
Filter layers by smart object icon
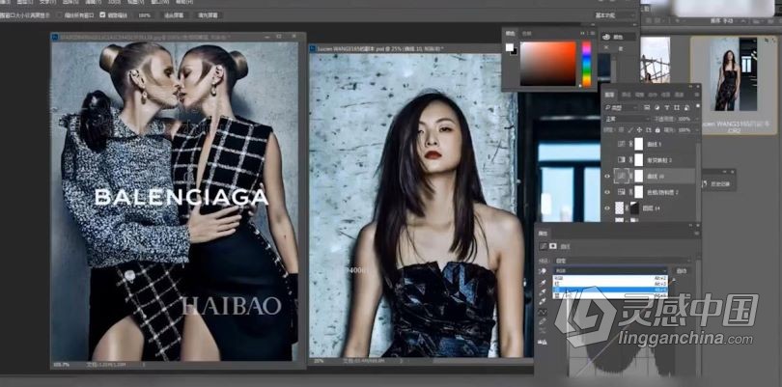[x=686, y=107]
